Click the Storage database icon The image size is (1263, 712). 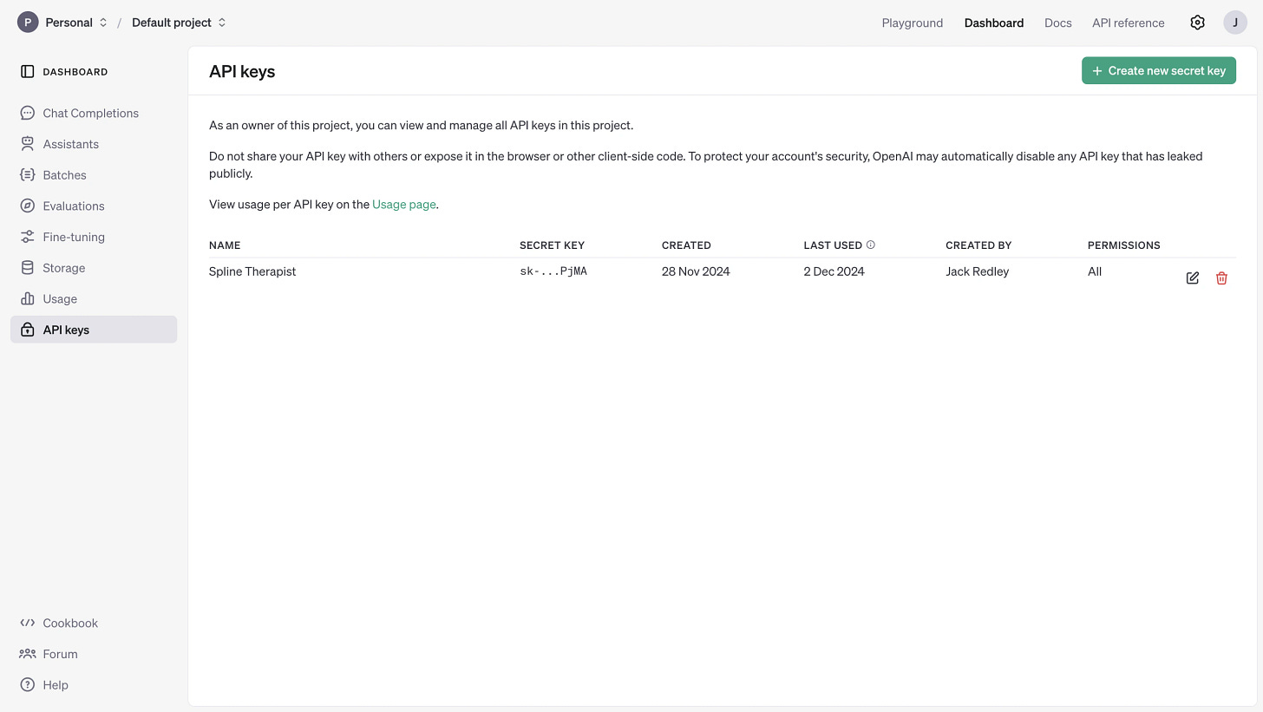pos(28,268)
